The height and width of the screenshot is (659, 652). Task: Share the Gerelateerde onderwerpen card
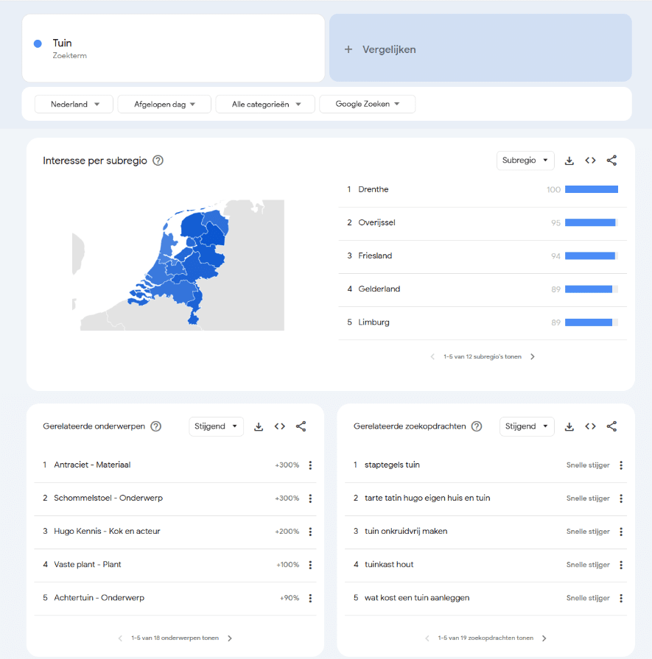click(x=301, y=426)
